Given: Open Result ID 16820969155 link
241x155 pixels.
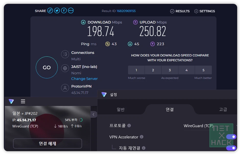Looking at the screenshot, I should [126, 11].
